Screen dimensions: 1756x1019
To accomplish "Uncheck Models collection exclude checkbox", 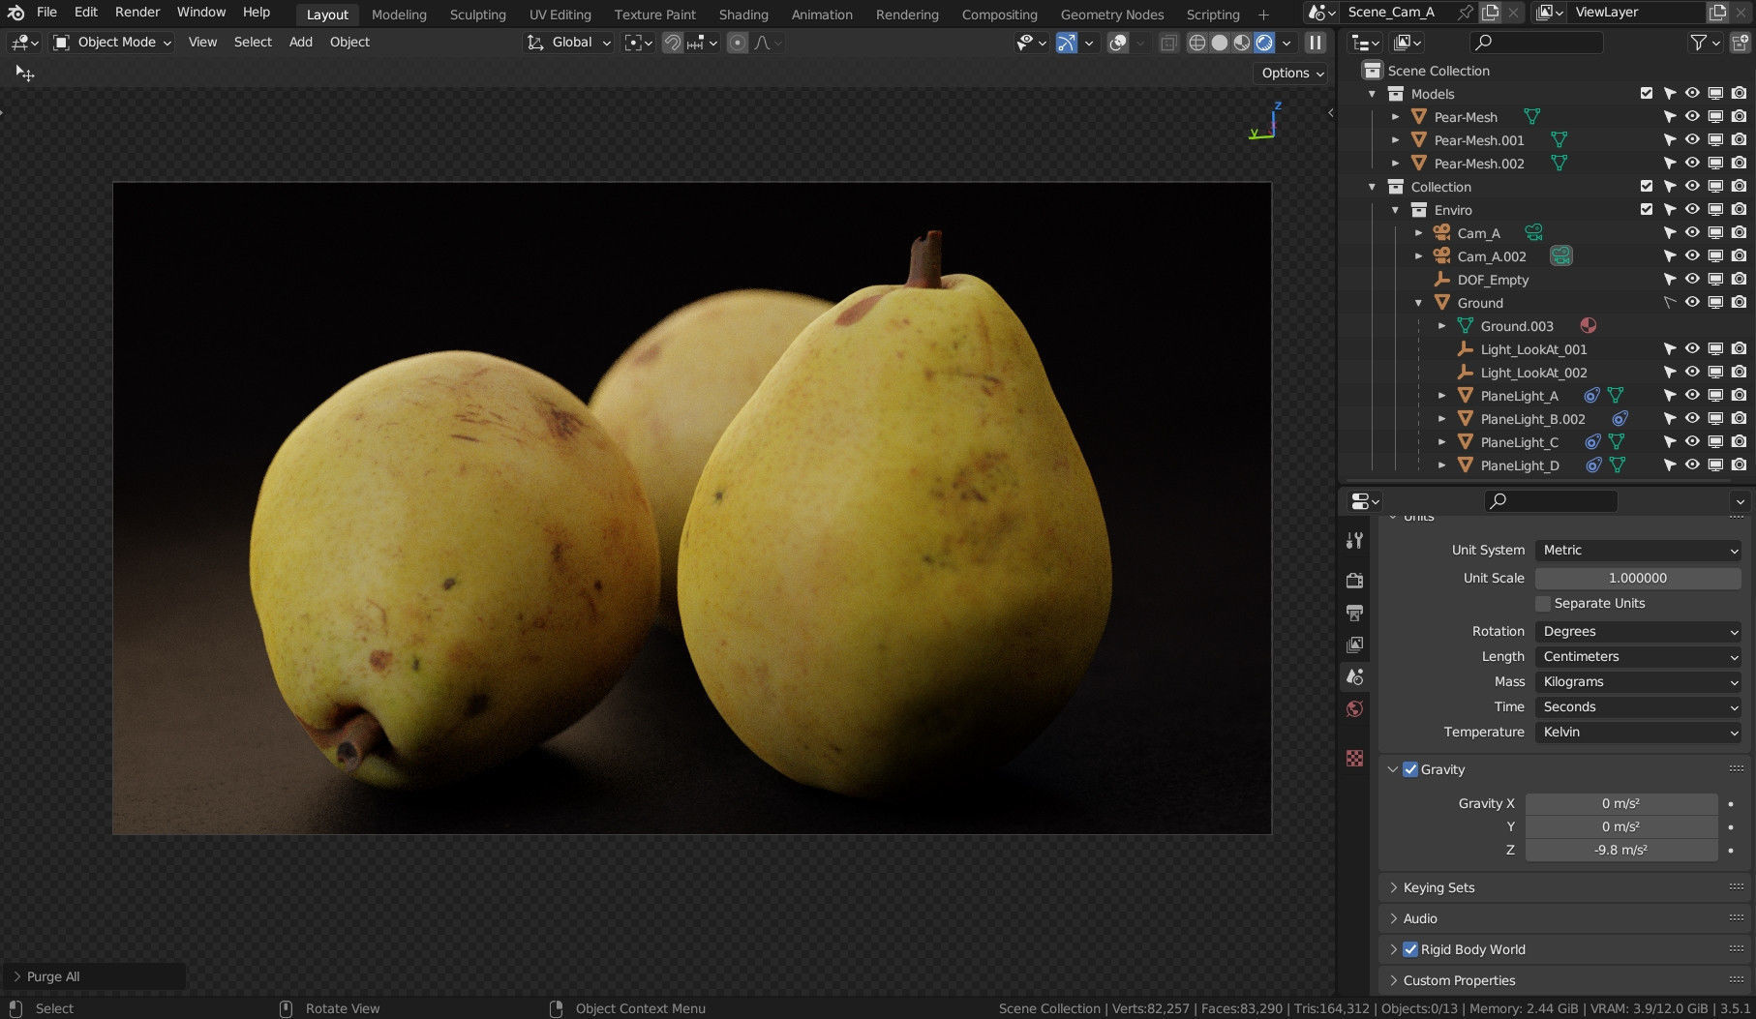I will (1647, 94).
